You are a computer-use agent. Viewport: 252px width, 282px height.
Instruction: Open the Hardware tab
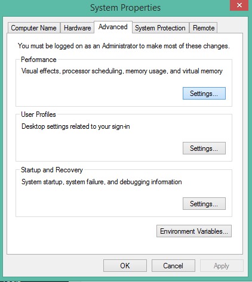77,28
